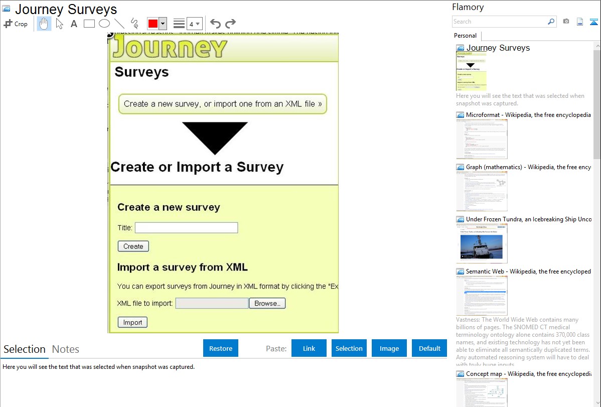601x407 pixels.
Task: Redo the last annotation
Action: tap(230, 24)
